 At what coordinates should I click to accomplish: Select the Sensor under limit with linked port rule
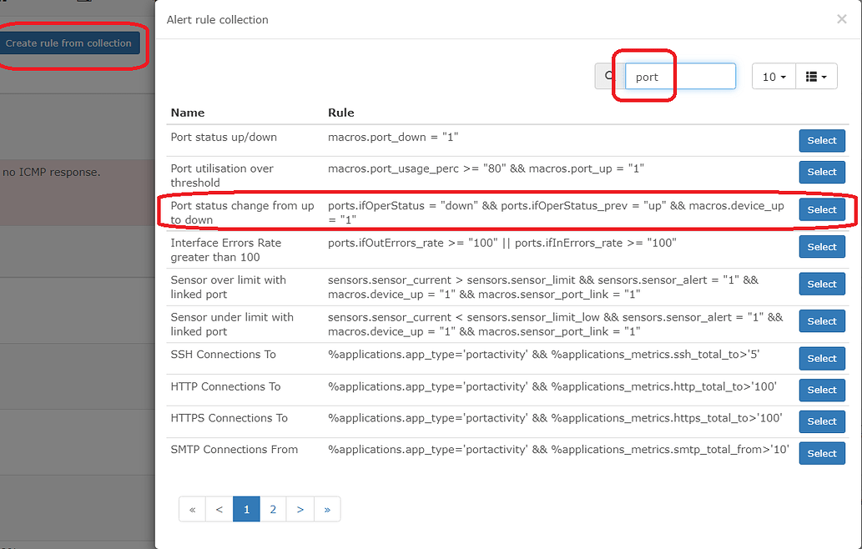(x=821, y=320)
